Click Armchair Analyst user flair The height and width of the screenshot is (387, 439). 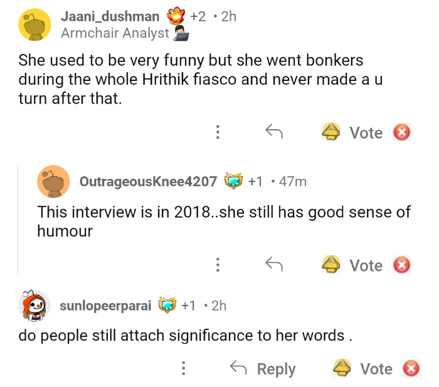115,33
